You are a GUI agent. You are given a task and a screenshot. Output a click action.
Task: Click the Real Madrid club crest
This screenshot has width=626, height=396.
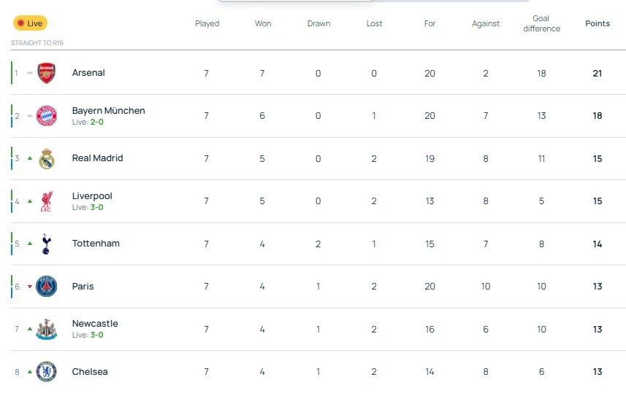(x=46, y=158)
